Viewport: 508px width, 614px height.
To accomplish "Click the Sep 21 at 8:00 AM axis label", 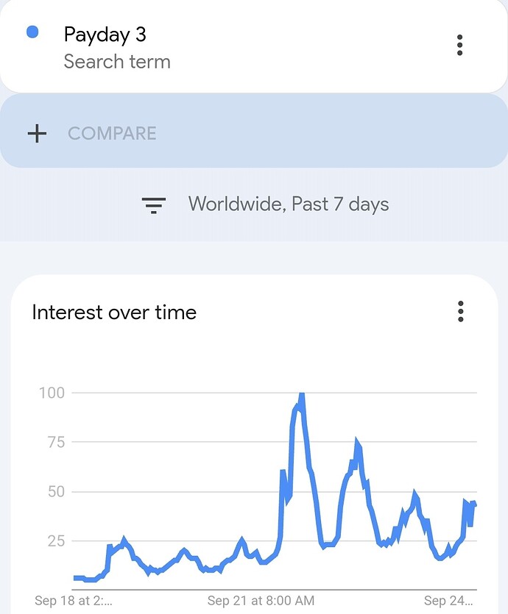I will click(261, 600).
